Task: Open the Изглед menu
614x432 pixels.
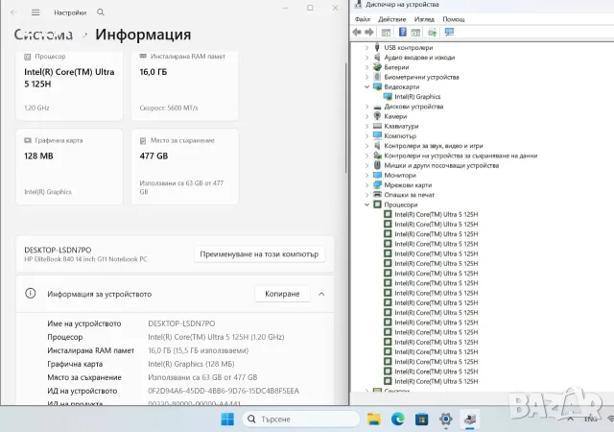Action: pyautogui.click(x=424, y=19)
